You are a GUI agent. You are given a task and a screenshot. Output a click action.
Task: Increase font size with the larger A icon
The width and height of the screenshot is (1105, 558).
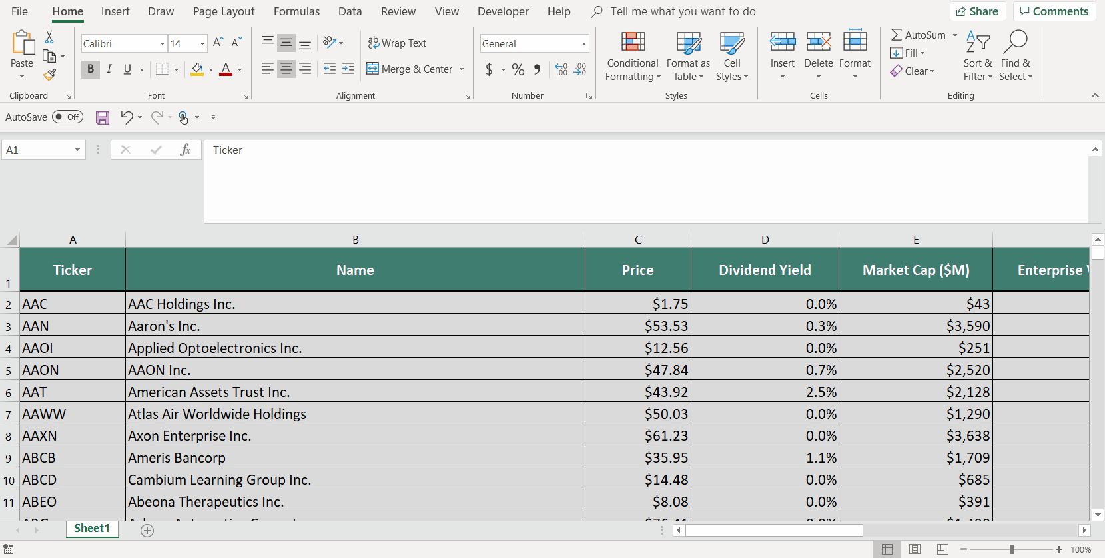pos(218,43)
